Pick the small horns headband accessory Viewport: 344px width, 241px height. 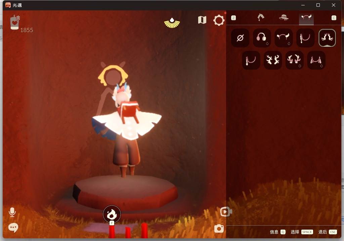[x=284, y=38]
